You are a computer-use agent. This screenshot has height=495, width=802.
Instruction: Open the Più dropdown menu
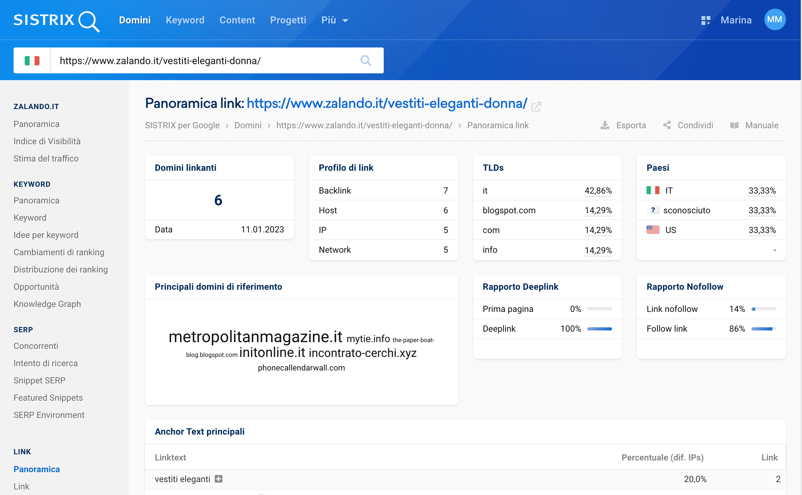(334, 20)
